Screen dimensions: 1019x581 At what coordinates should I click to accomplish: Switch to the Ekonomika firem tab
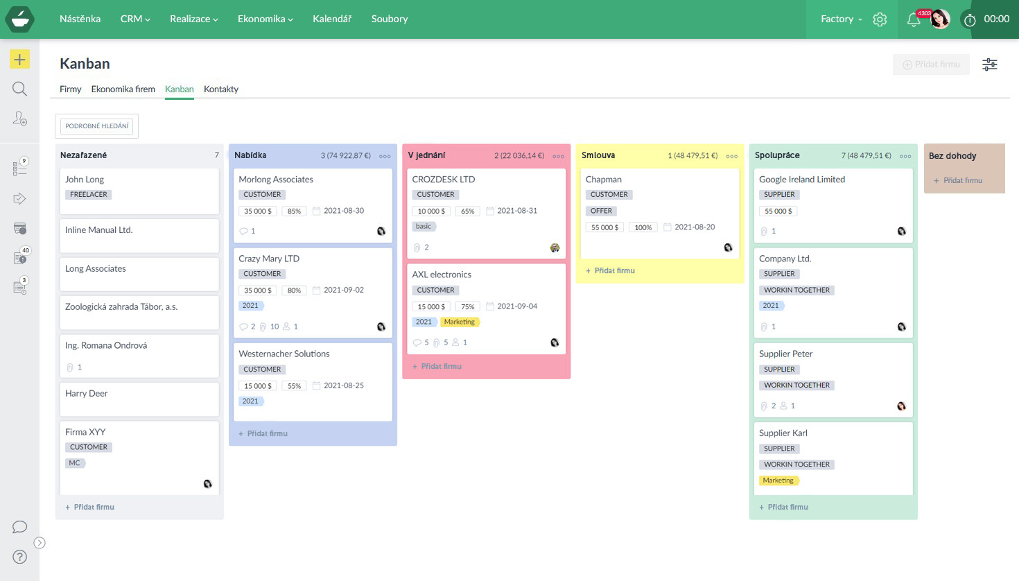(x=123, y=89)
